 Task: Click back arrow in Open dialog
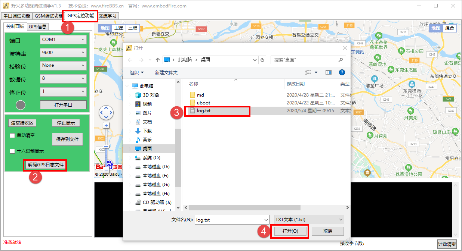click(130, 60)
